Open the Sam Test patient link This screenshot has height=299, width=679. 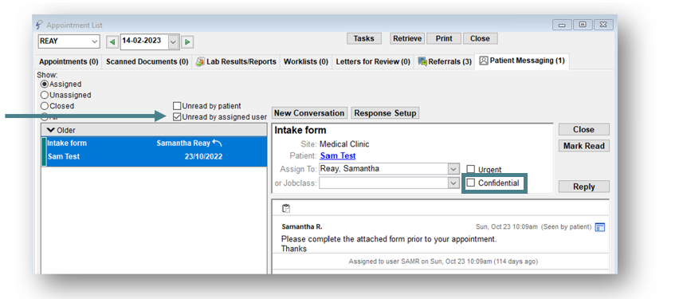[x=338, y=156]
